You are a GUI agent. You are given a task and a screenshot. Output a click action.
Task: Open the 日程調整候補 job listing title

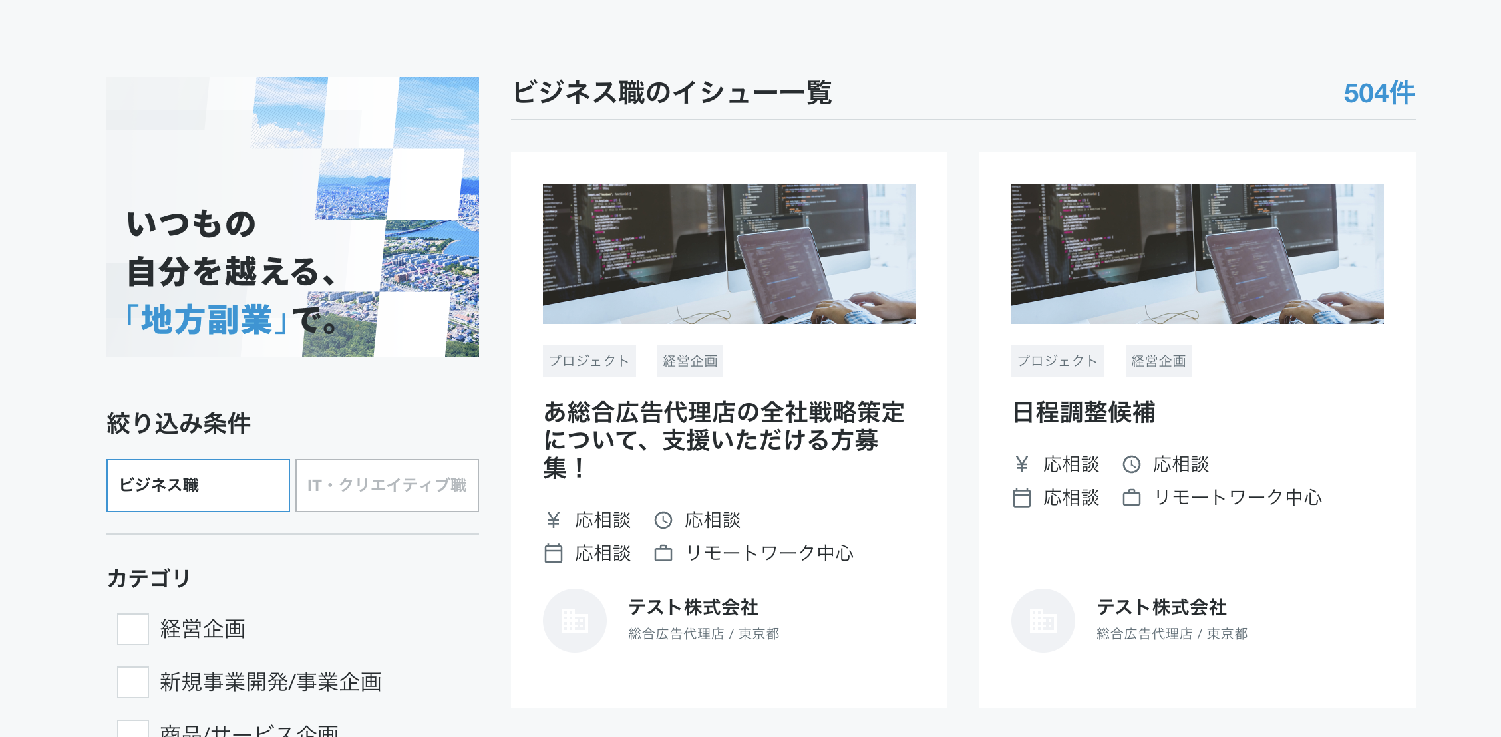click(1083, 412)
